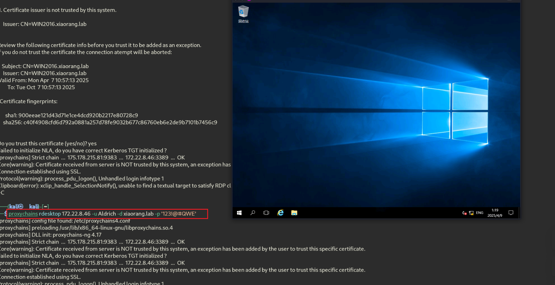Open the ENG input language indicator
Screen dimensions: 555x285
click(480, 213)
